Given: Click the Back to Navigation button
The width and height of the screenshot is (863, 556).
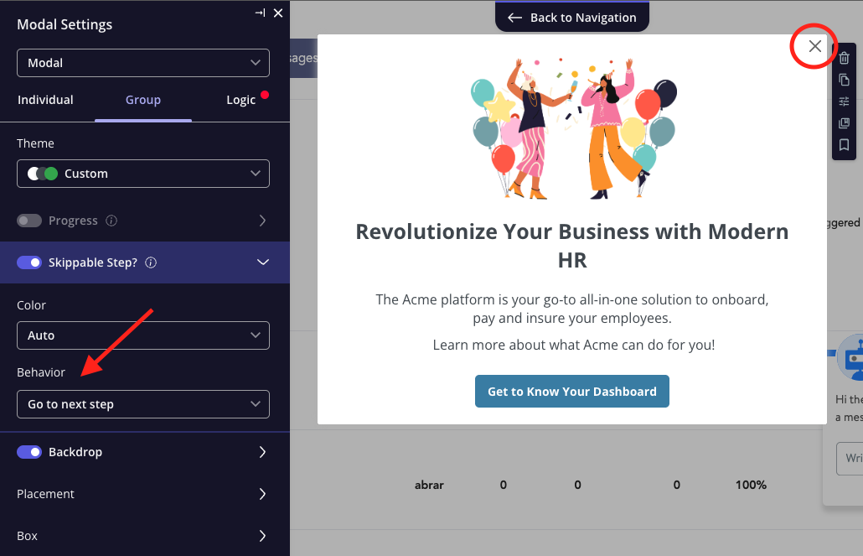Looking at the screenshot, I should coord(572,17).
